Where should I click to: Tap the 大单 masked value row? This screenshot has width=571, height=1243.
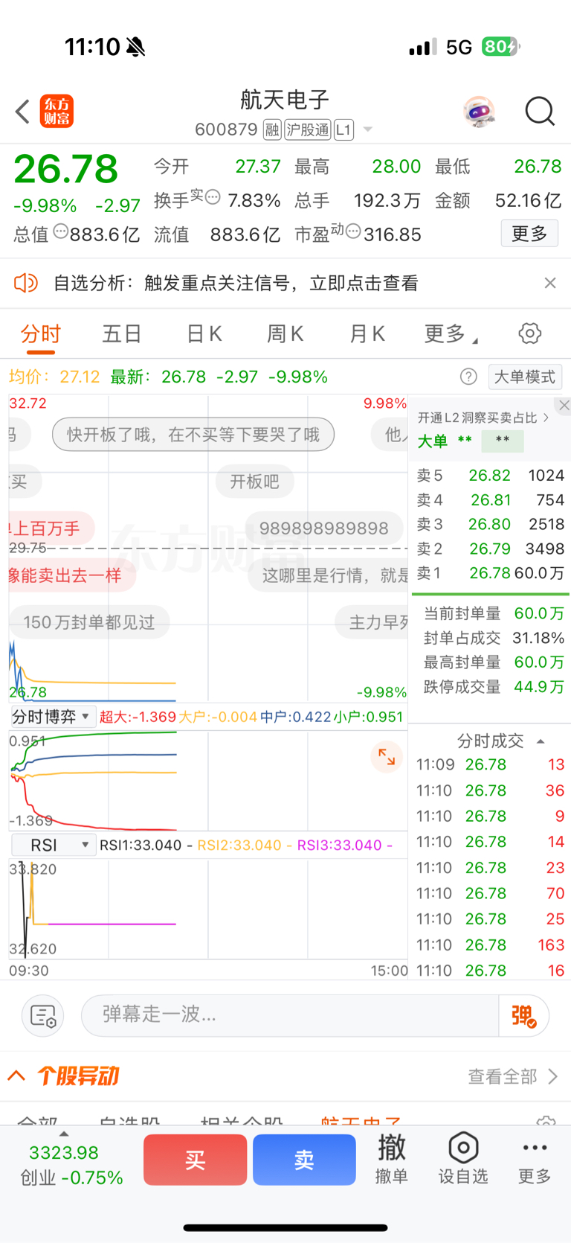470,441
